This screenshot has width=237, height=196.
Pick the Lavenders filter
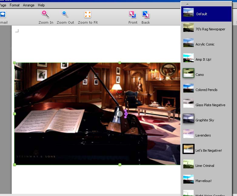206,135
